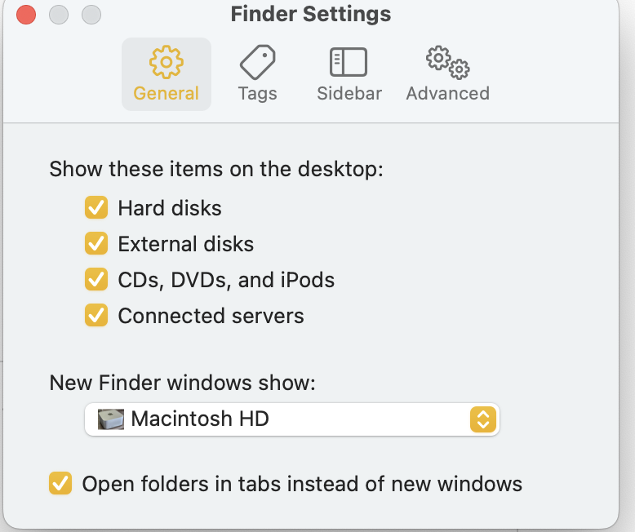
Task: Switch to the Tags tab label
Action: (x=258, y=93)
